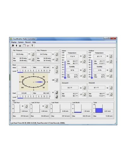
Task: Click the wind direction compass dial
Action: pyautogui.click(x=33, y=82)
